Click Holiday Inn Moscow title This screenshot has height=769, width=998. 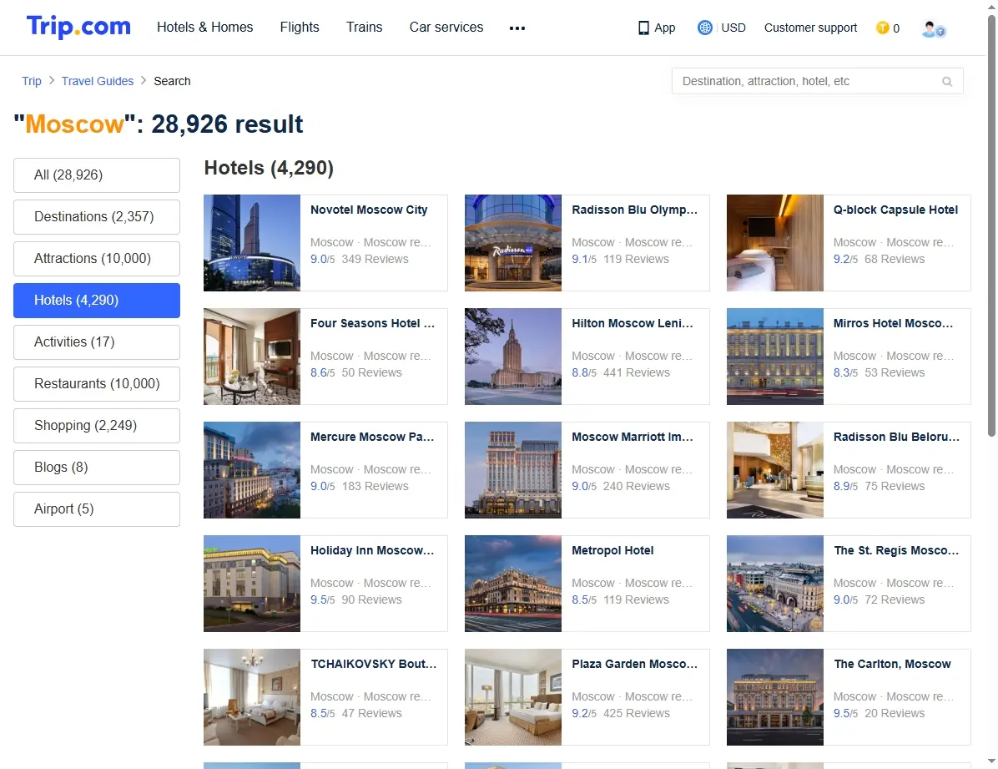tap(372, 550)
